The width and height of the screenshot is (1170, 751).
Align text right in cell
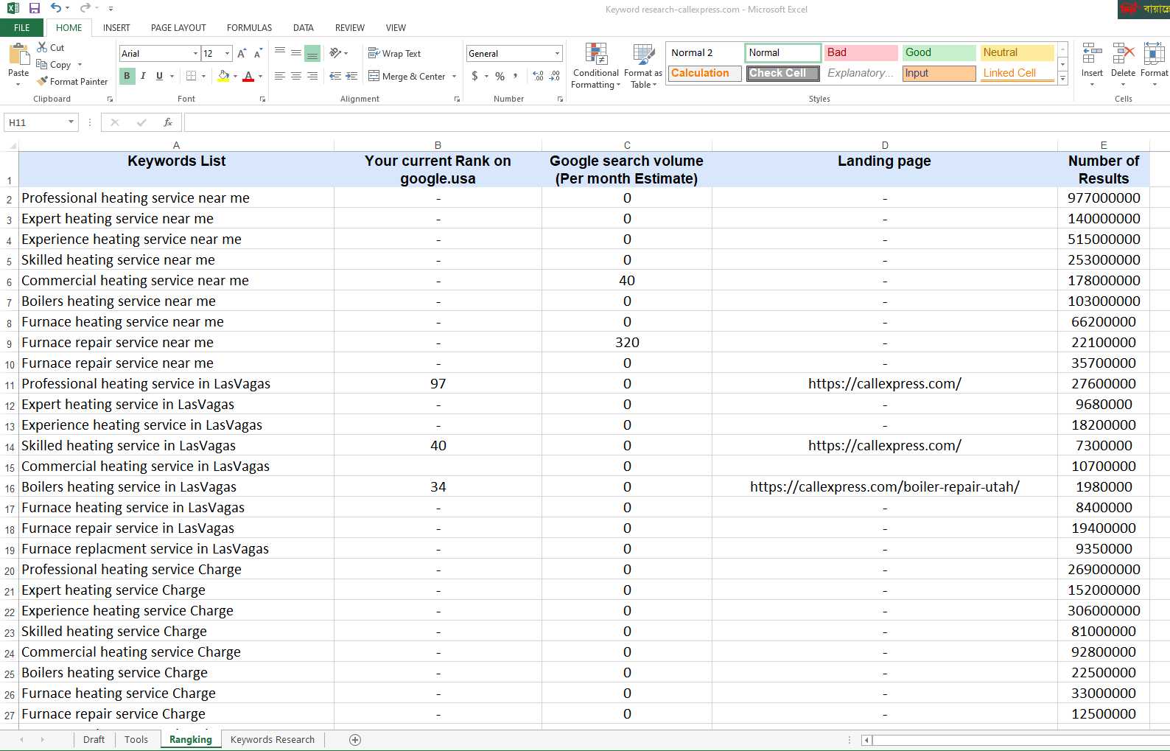[312, 76]
